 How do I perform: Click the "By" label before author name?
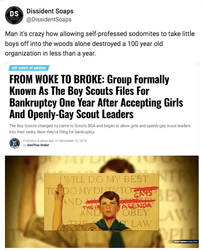(x=25, y=145)
